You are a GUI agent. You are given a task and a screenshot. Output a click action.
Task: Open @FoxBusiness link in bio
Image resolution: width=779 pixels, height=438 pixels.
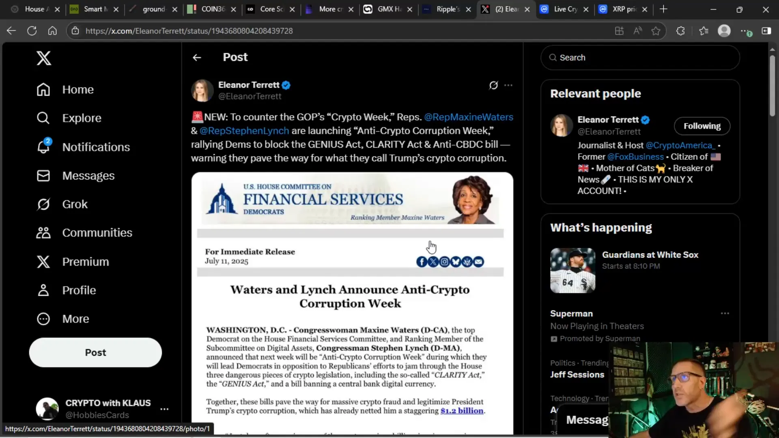635,157
